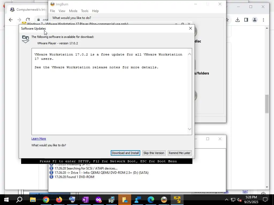The image size is (274, 205).
Task: Launch Firefox from taskbar
Action: [59, 200]
